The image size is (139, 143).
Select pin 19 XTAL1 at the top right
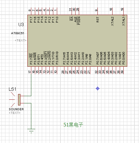(123, 11)
